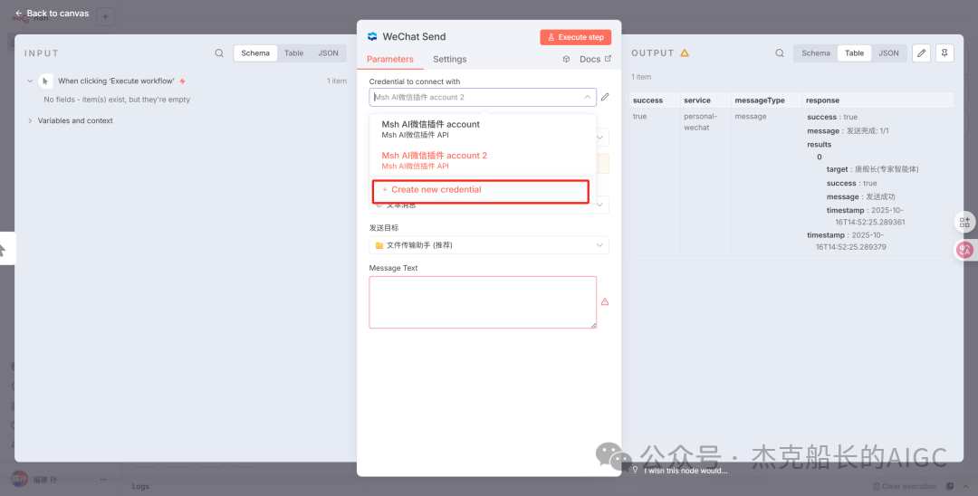
Task: Click the plus button on canvas header
Action: point(105,17)
